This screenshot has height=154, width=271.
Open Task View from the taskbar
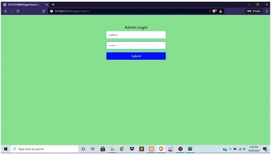point(93,149)
